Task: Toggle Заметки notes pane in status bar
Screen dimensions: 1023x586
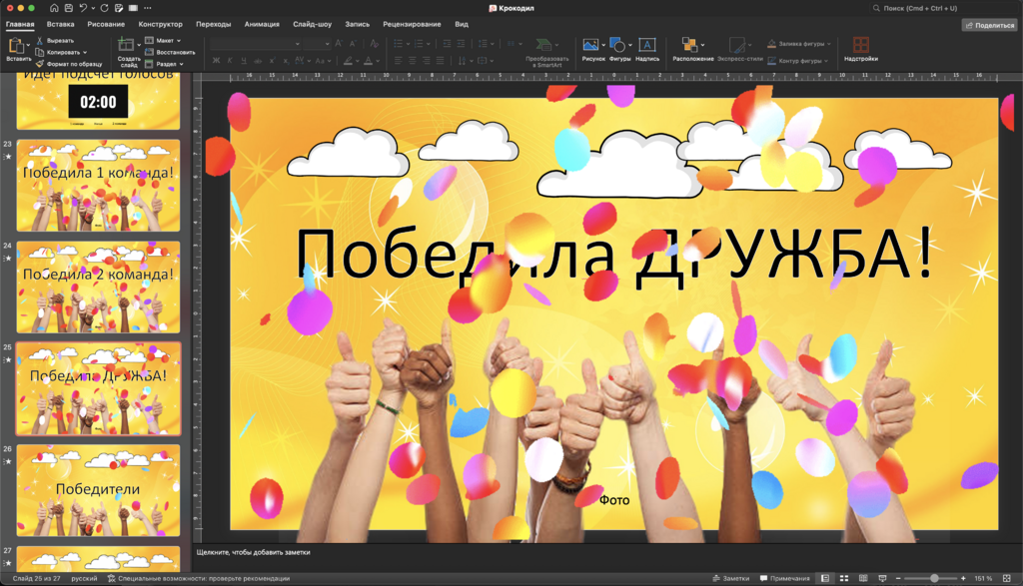Action: tap(730, 578)
